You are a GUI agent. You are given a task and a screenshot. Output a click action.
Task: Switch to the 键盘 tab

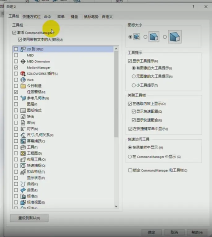(74, 17)
